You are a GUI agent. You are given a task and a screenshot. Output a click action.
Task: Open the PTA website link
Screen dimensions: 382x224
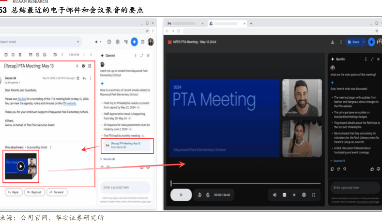(x=69, y=104)
